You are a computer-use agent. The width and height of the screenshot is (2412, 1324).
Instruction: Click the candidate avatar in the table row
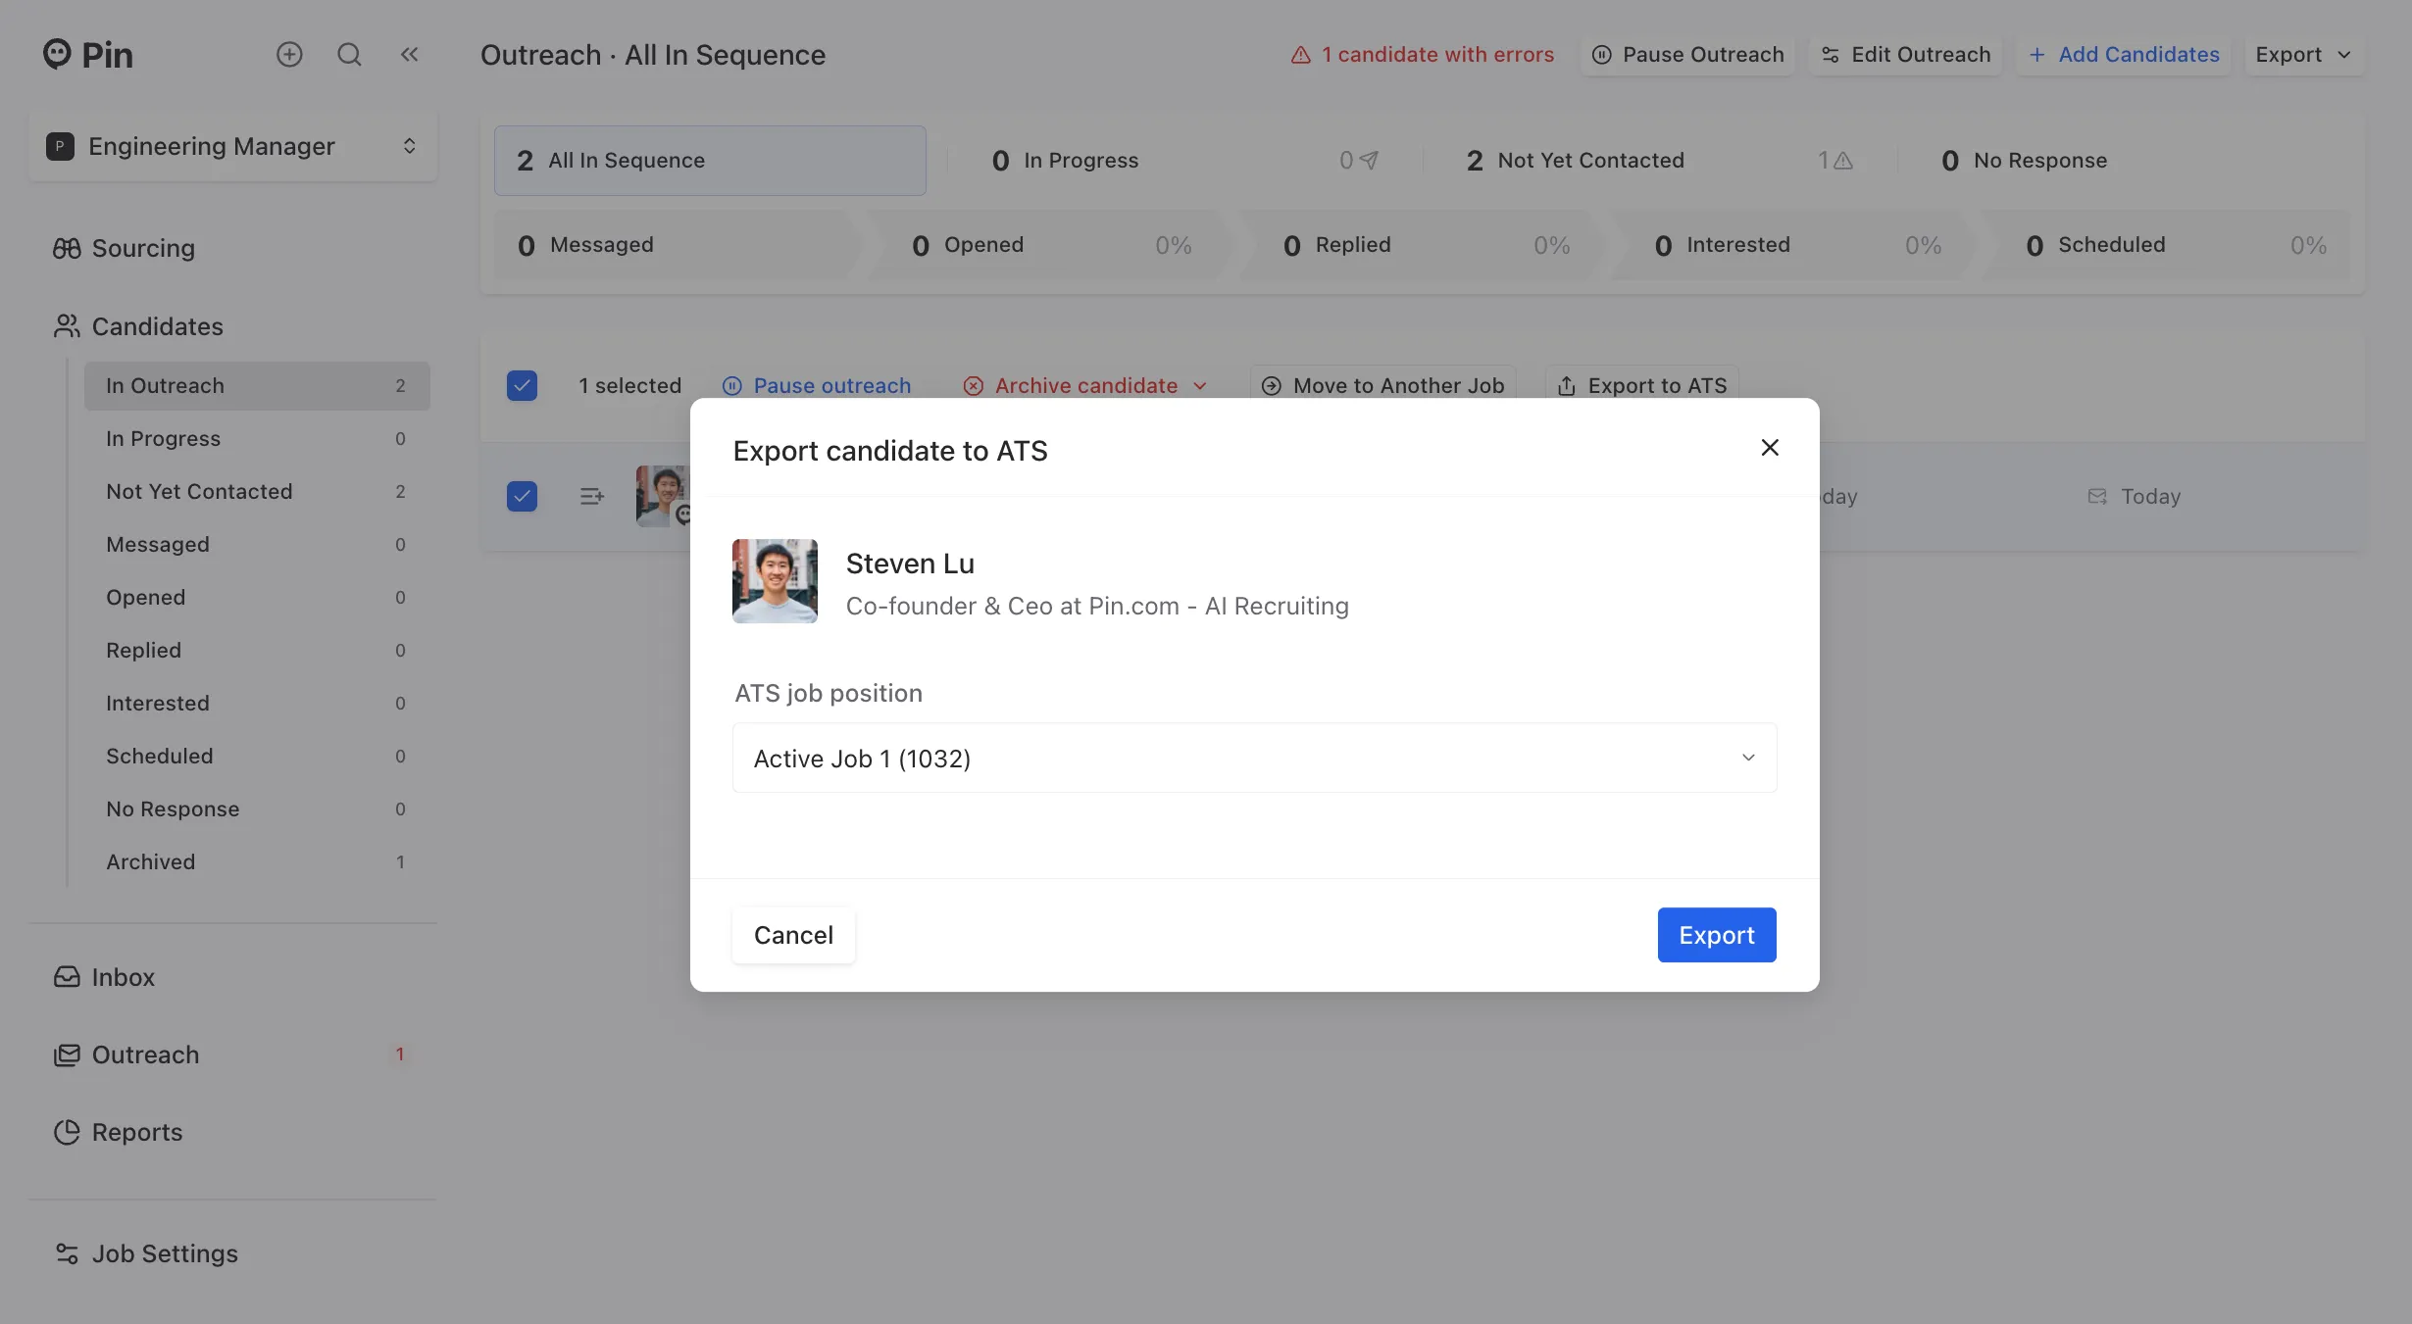point(664,496)
